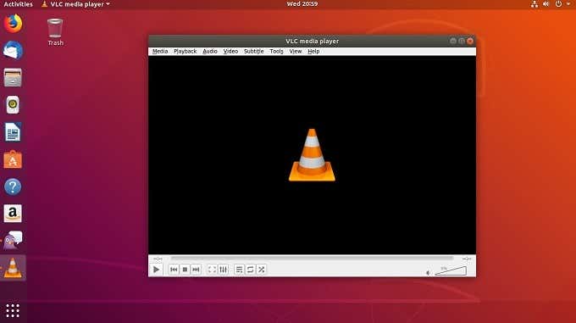Open the Trash desktop icon
576x323 pixels.
click(x=55, y=32)
